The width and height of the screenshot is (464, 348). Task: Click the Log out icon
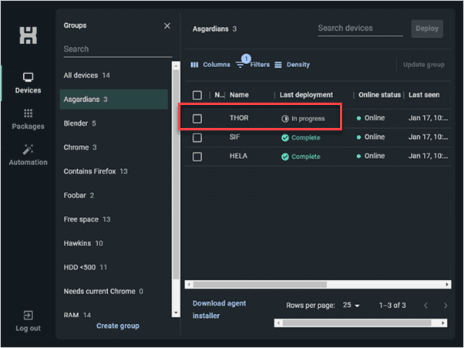(28, 315)
